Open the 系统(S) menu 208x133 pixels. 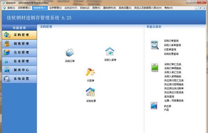[11, 8]
